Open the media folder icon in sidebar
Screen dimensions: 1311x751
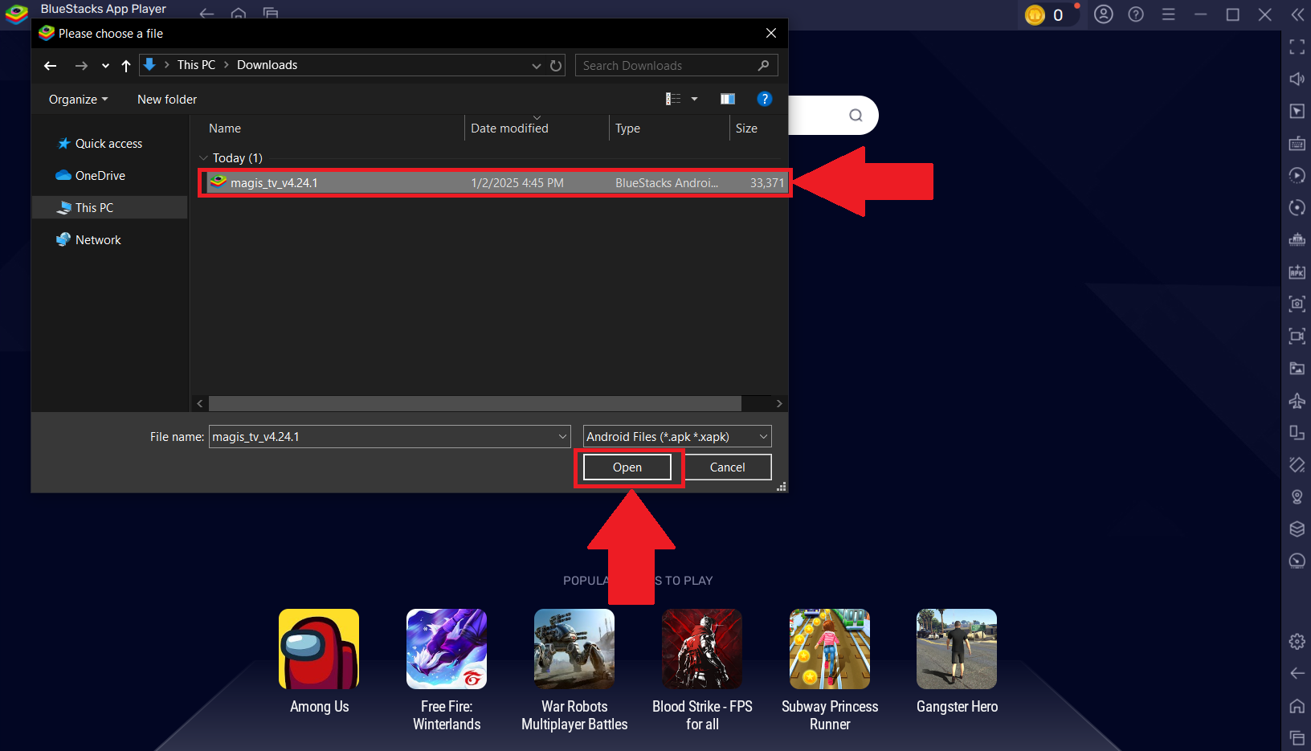[x=1297, y=369]
